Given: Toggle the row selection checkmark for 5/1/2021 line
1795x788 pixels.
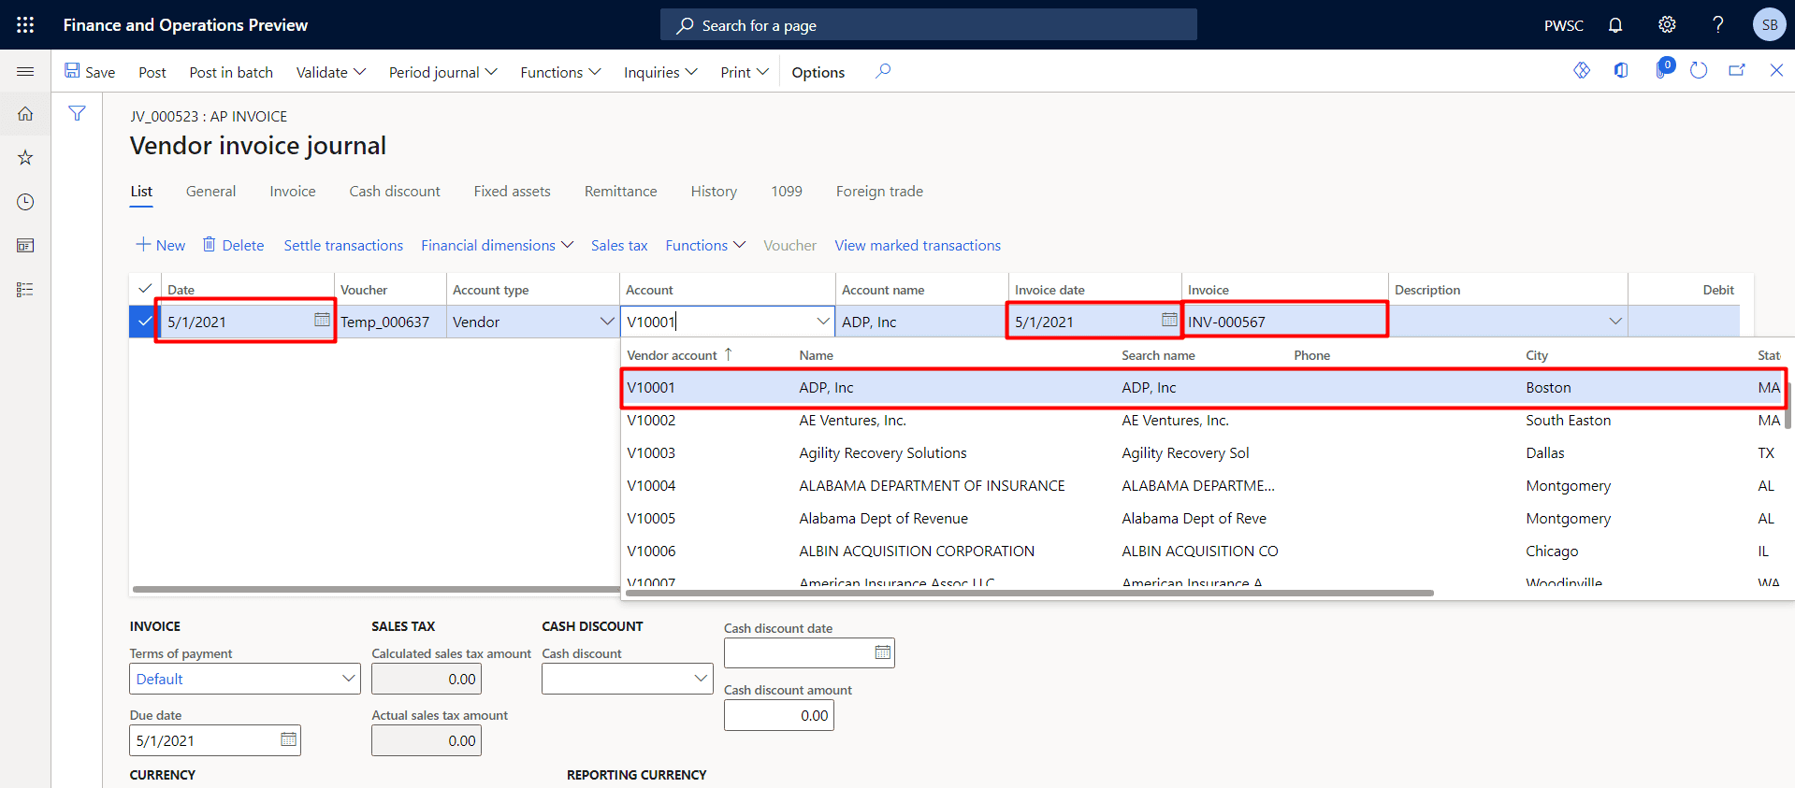Looking at the screenshot, I should point(145,322).
